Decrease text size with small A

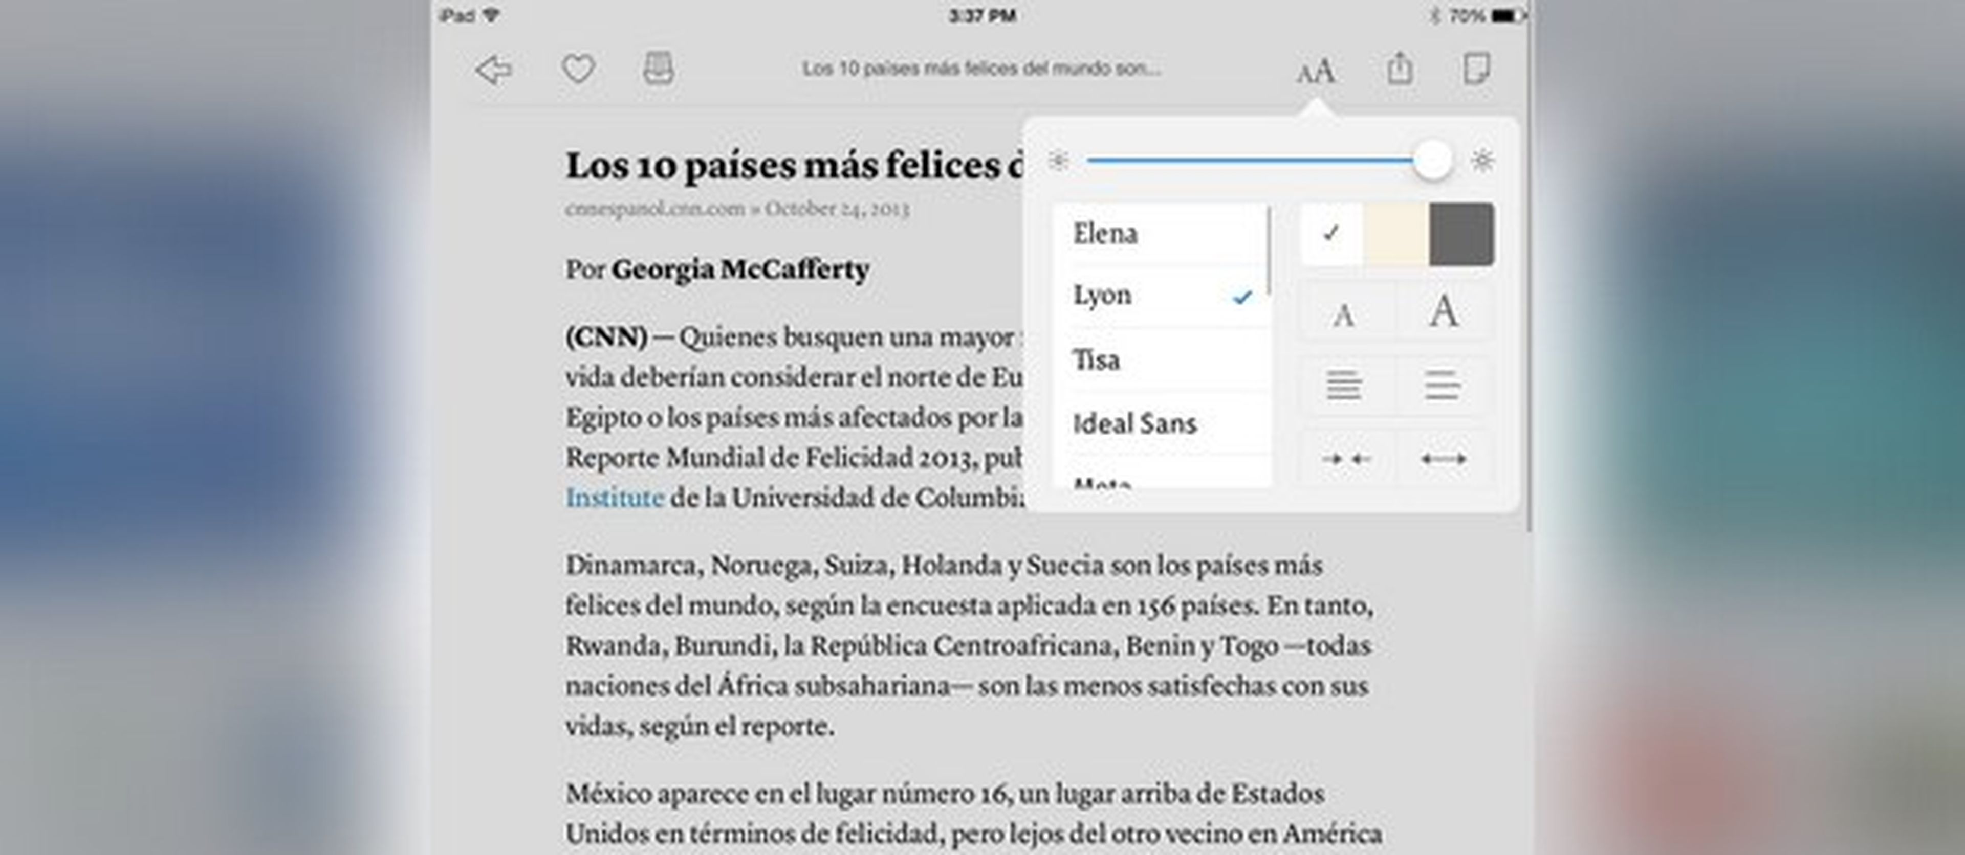click(x=1344, y=314)
